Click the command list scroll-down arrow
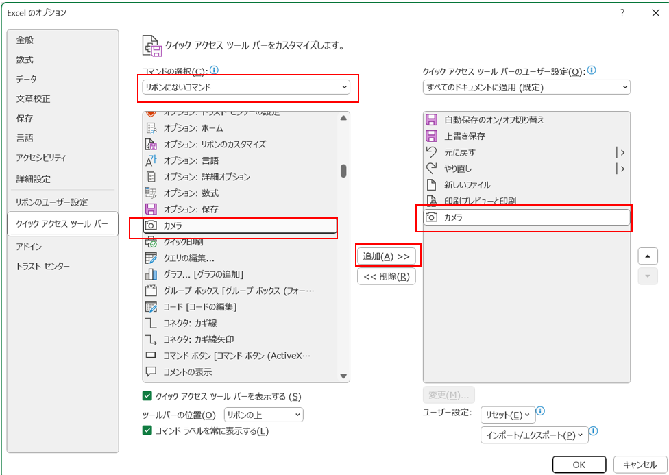This screenshot has width=669, height=475. (x=343, y=376)
